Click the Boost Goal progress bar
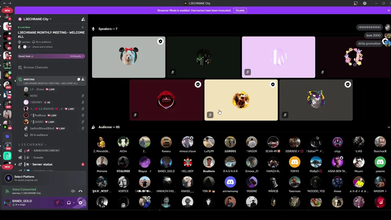This screenshot has width=391, height=220. click(51, 56)
